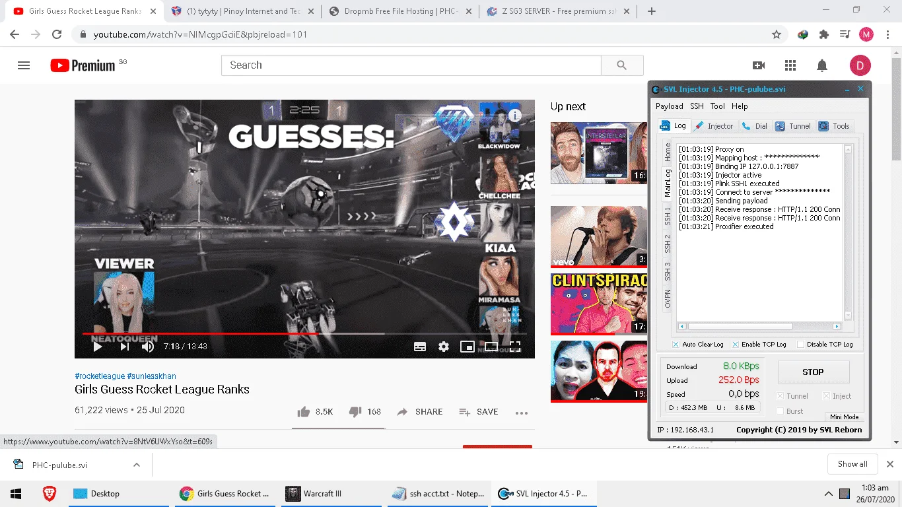Skip to next video
Image resolution: width=902 pixels, height=507 pixels.
coord(124,347)
